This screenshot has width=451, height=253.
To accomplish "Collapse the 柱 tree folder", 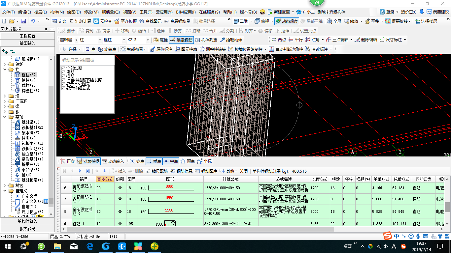I will (5, 70).
